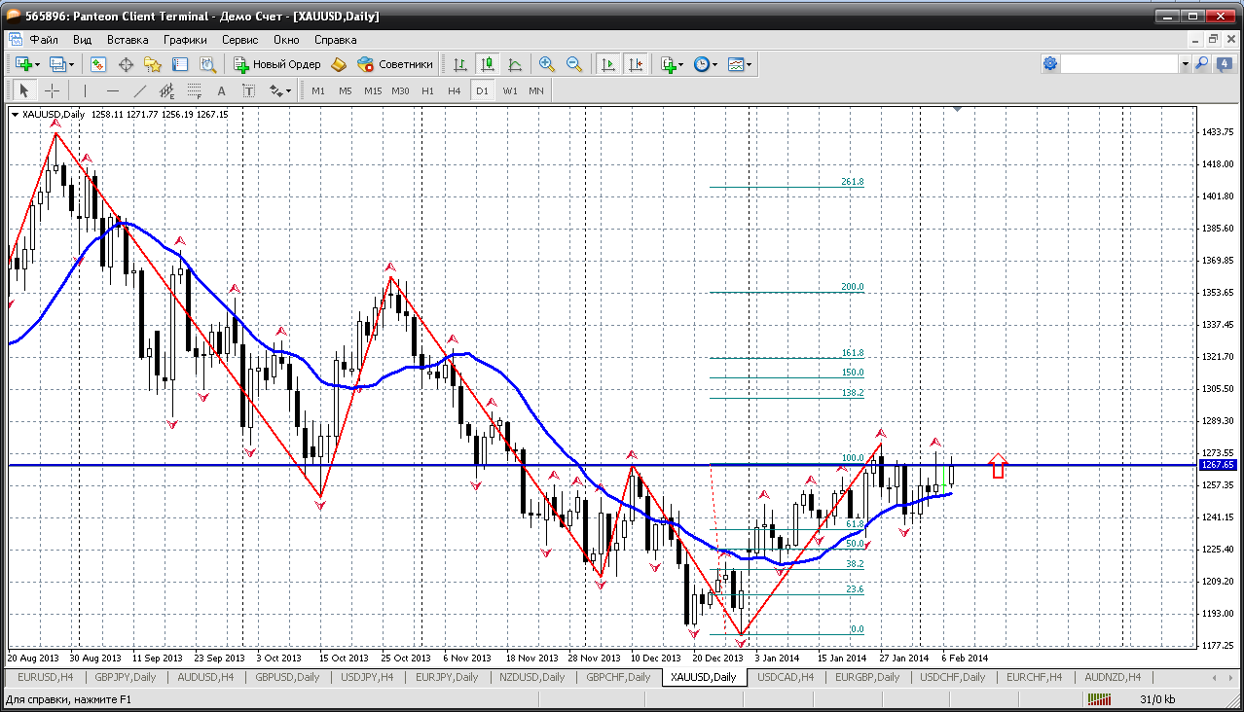Click the Новый Ордер button

pyautogui.click(x=277, y=64)
